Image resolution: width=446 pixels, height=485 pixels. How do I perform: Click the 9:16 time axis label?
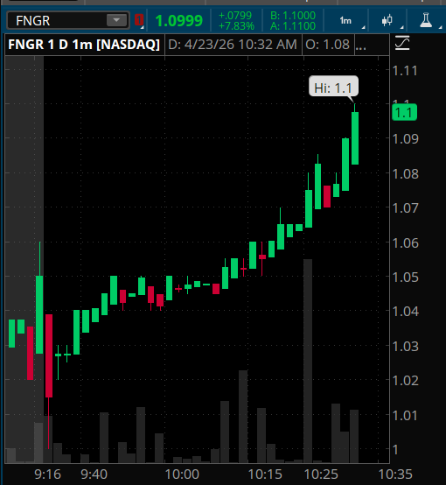coord(47,474)
